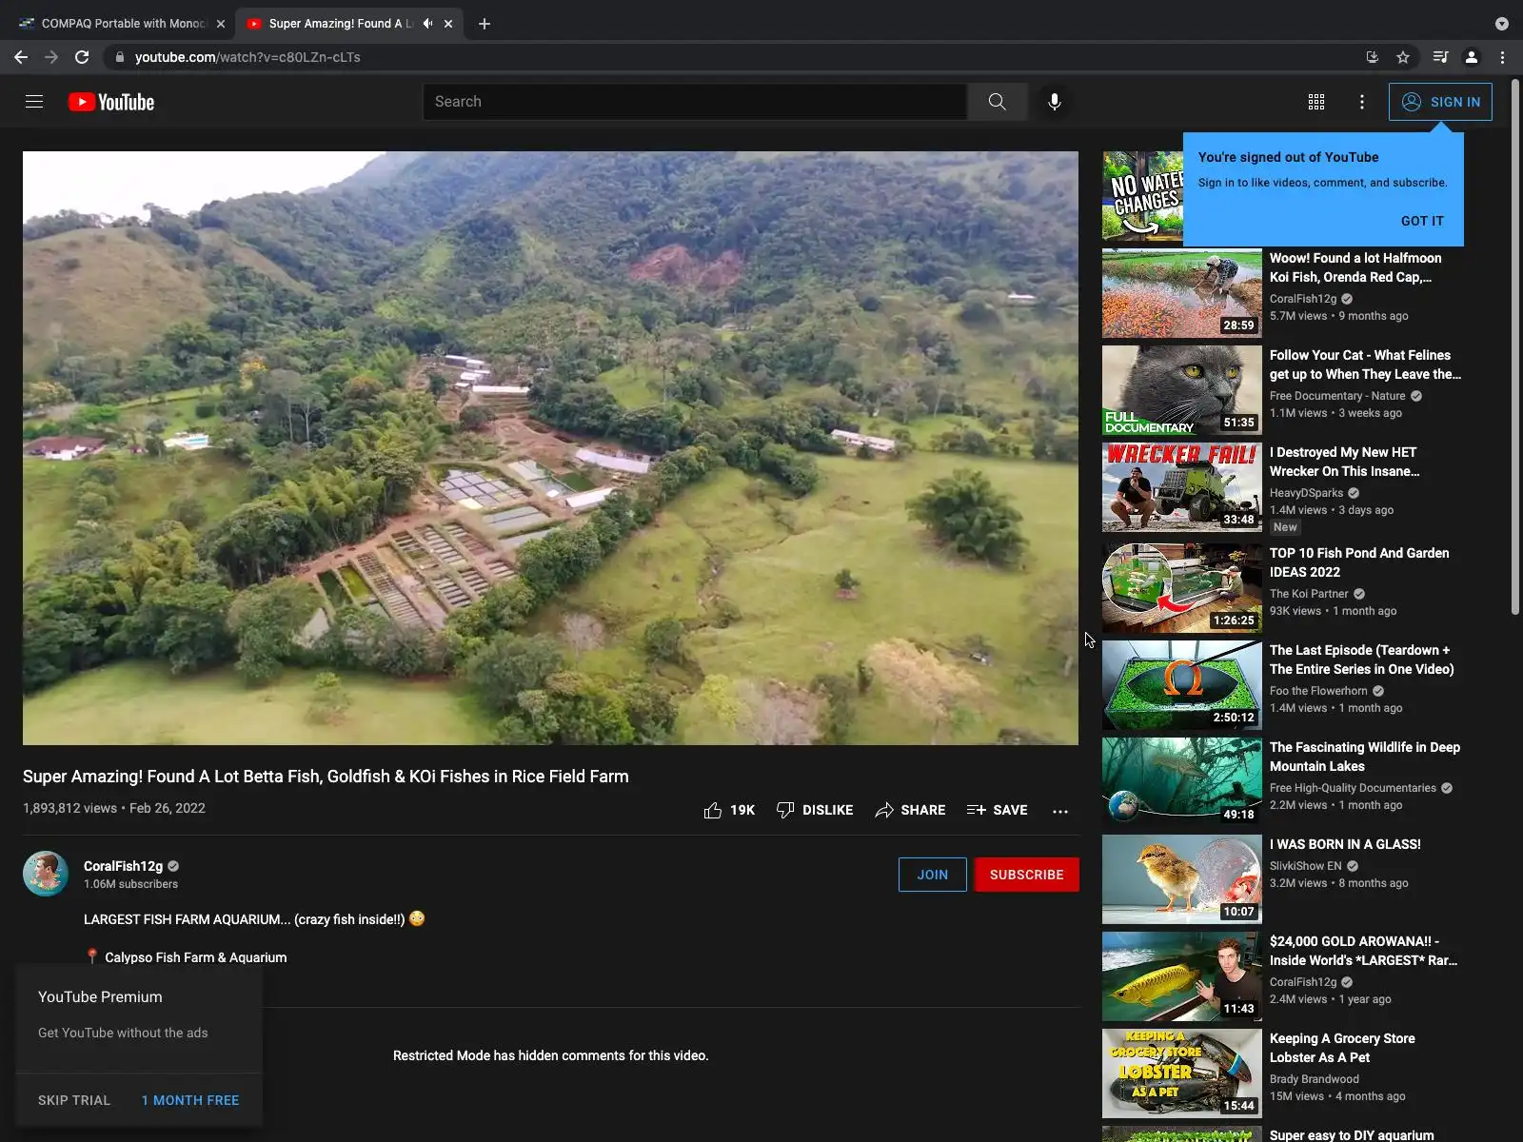This screenshot has width=1523, height=1142.
Task: Open Wrecker Fail video thumbnail
Action: (1182, 487)
